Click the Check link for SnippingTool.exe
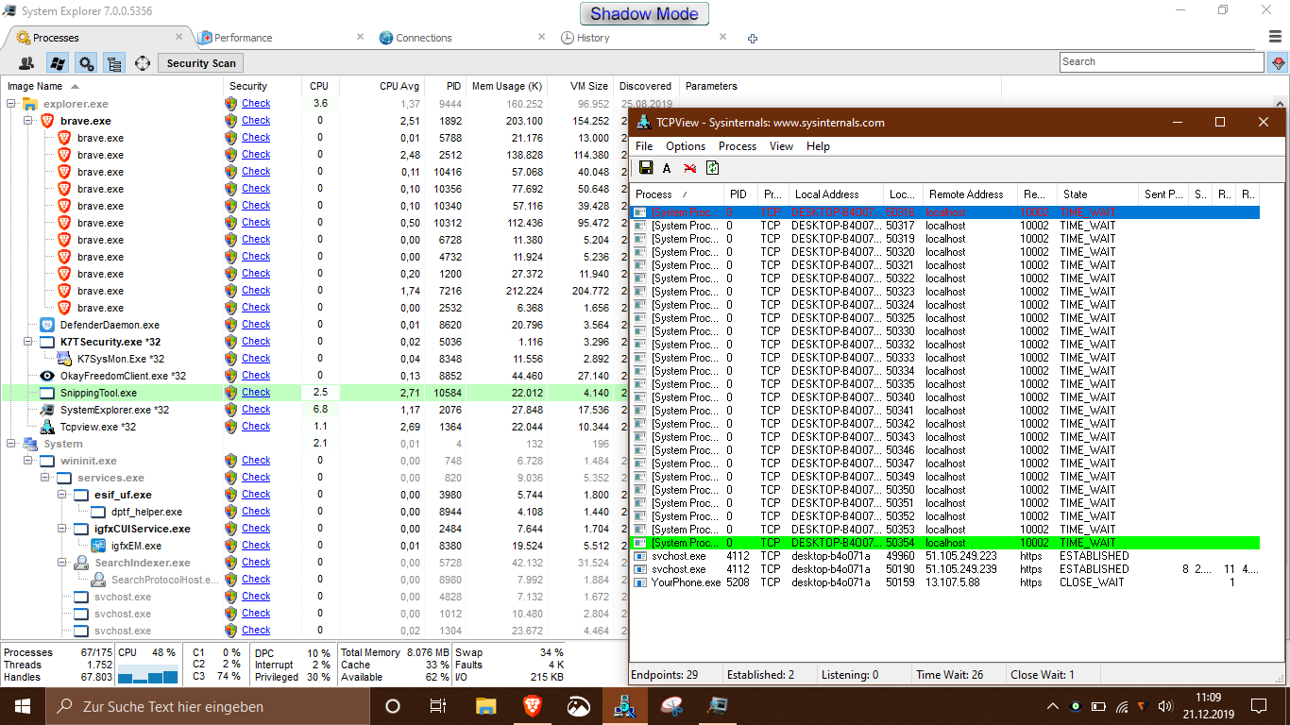This screenshot has height=725, width=1290. [256, 393]
